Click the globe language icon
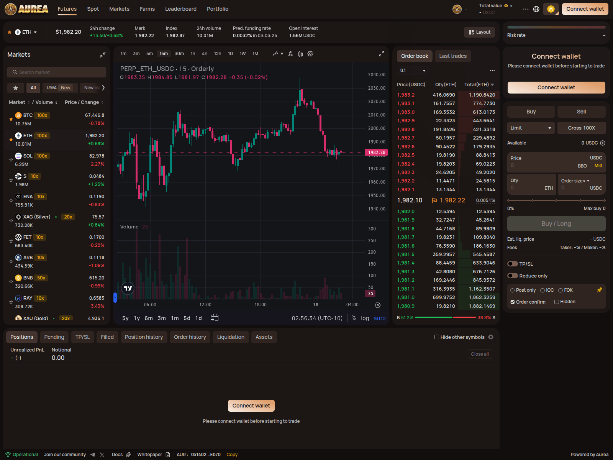The image size is (613, 460). pyautogui.click(x=536, y=9)
